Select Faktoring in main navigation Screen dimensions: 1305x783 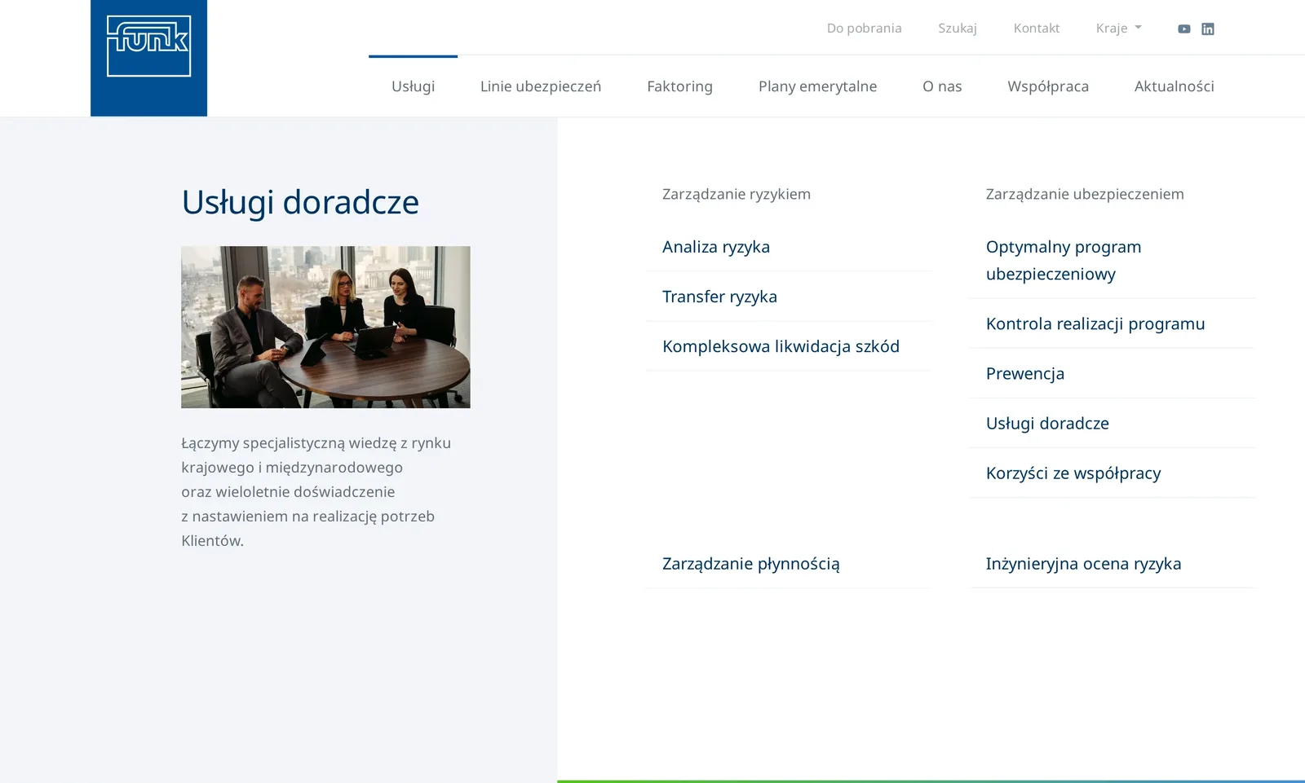coord(679,86)
